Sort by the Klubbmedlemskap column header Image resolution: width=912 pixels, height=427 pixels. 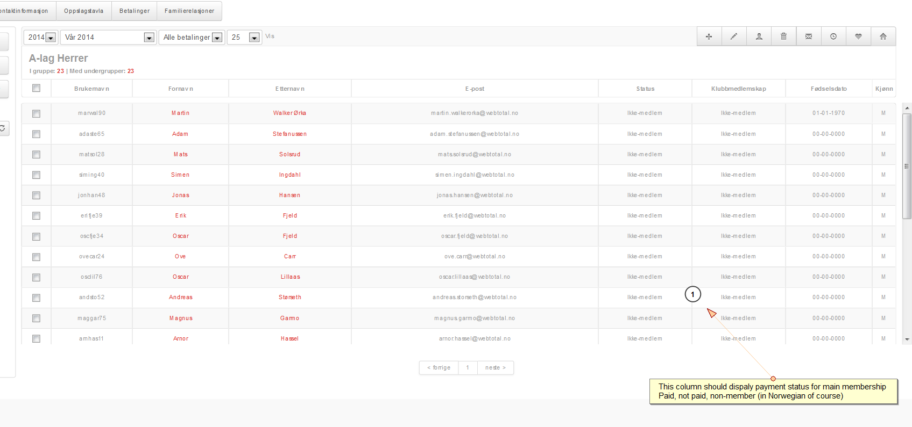[x=739, y=89]
